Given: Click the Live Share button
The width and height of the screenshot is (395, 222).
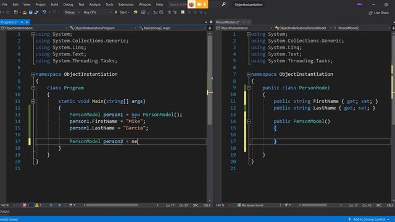Looking at the screenshot, I should pyautogui.click(x=378, y=12).
